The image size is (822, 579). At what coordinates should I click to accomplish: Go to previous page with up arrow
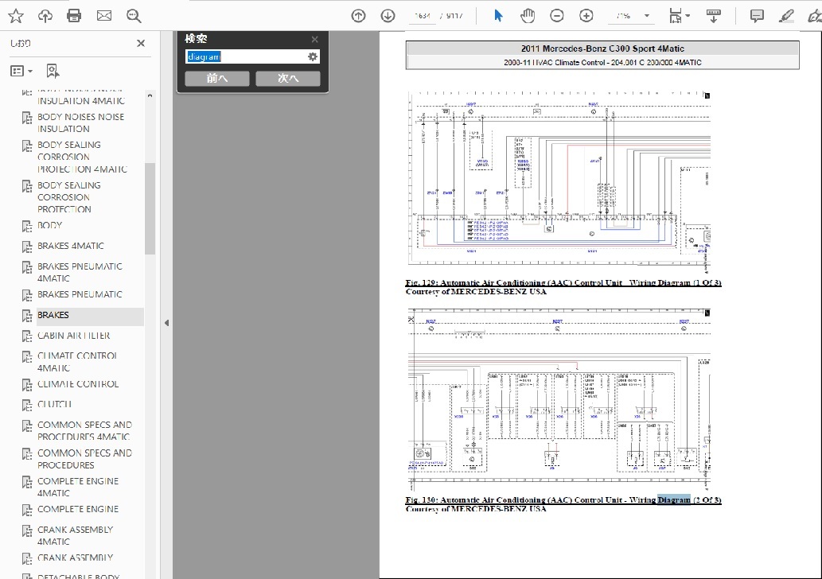(358, 16)
